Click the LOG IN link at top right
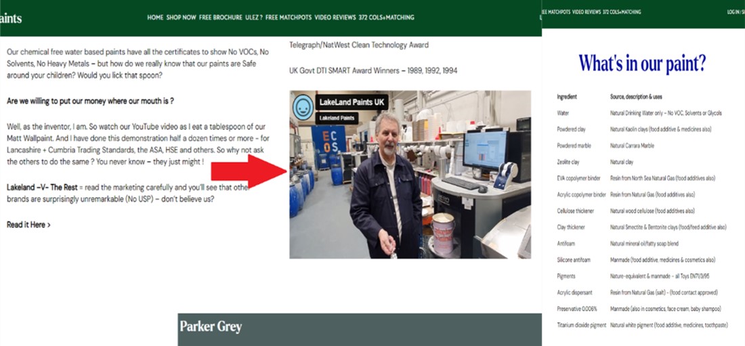Image resolution: width=745 pixels, height=346 pixels. [733, 12]
